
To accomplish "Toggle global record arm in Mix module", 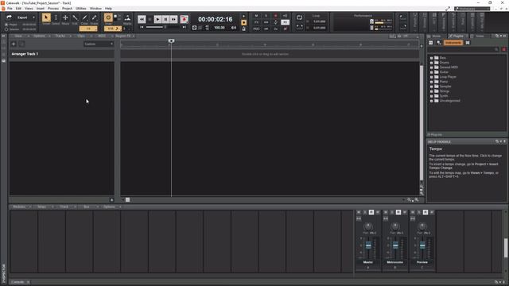I will point(276,16).
